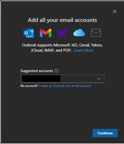Click the Outlook supports Microsoft 365 description line
124x144 pixels.
tap(62, 45)
